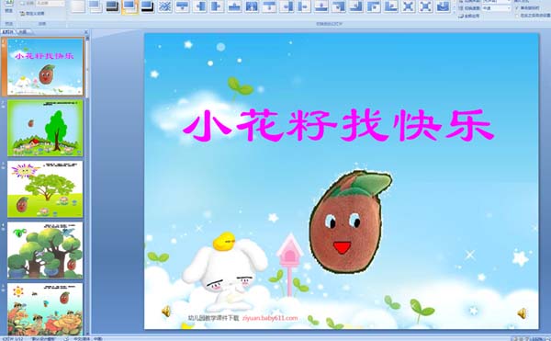Choose the highlighted orange-bordered transition effect
The width and height of the screenshot is (551, 341).
point(129,6)
